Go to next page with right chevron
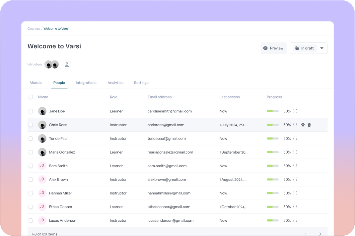Screen dimensions: 355x236 320,234
